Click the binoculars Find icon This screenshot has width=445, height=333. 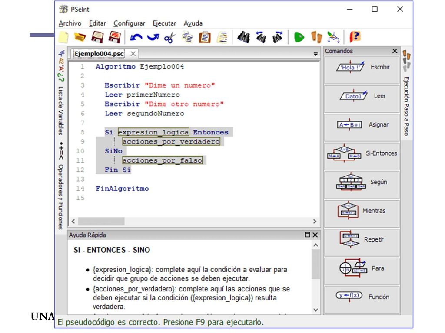[243, 37]
